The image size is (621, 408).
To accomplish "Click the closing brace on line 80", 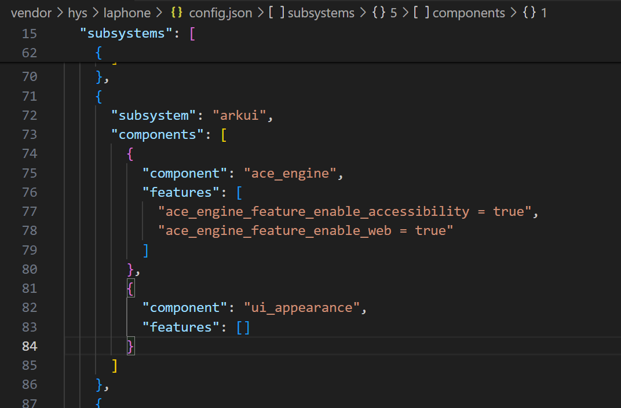I will tap(130, 270).
